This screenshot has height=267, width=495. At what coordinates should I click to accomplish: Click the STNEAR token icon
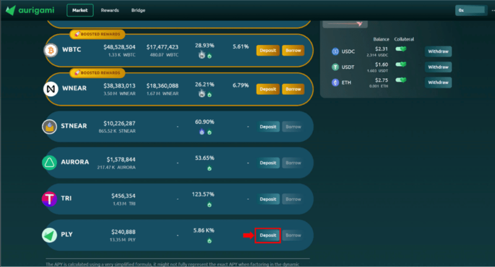[49, 127]
